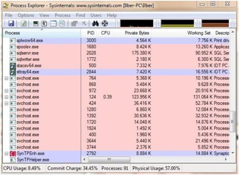This screenshot has height=175, width=239.
Task: Open System Information toolbar icon
Action: click(36, 23)
